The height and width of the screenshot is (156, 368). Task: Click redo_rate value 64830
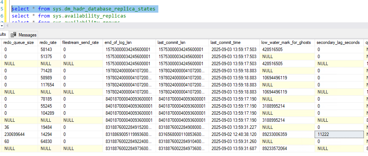pyautogui.click(x=50, y=141)
